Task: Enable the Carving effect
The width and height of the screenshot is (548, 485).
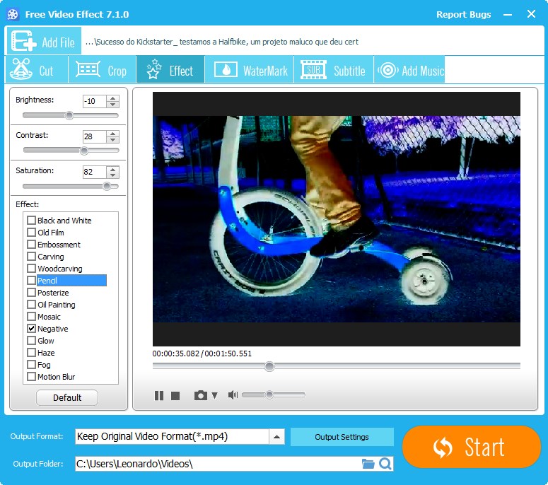Action: point(31,256)
